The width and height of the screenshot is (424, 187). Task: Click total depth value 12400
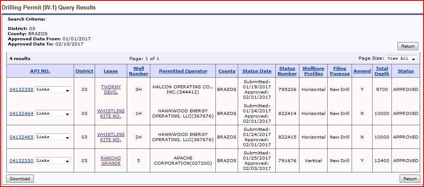[x=382, y=160]
